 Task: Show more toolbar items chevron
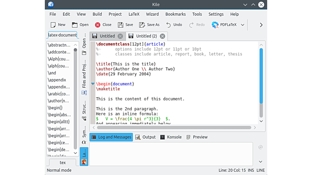click(x=261, y=25)
